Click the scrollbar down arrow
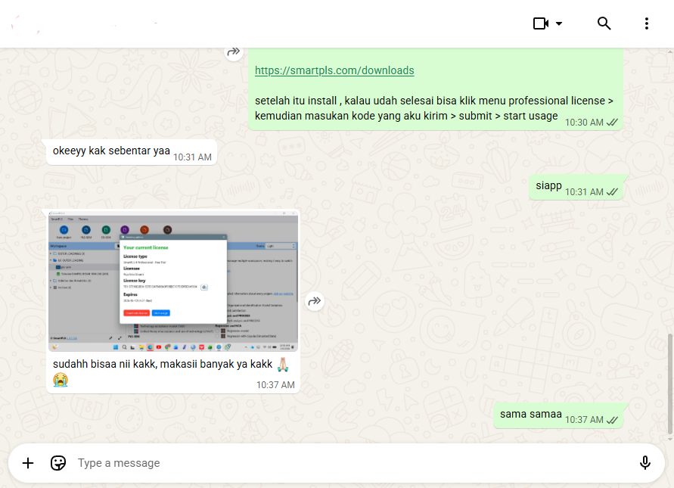Image resolution: width=674 pixels, height=488 pixels. point(670,440)
